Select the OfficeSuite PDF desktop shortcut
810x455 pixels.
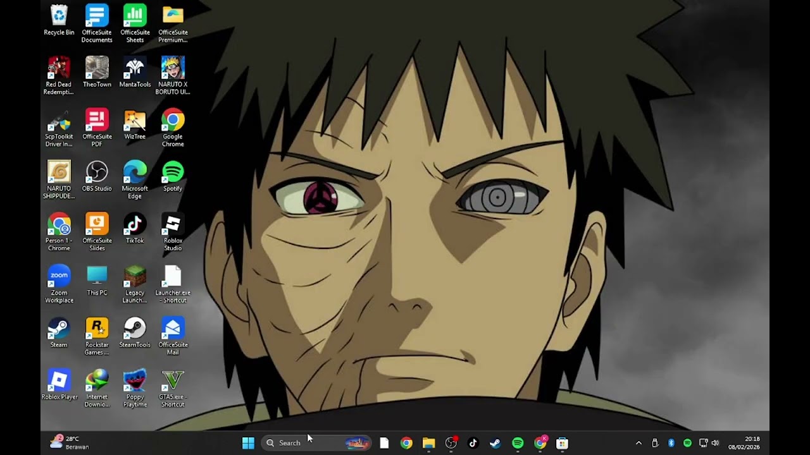pyautogui.click(x=97, y=128)
